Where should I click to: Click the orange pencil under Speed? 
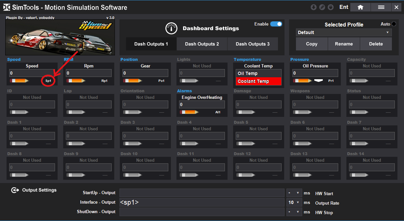coord(19,81)
